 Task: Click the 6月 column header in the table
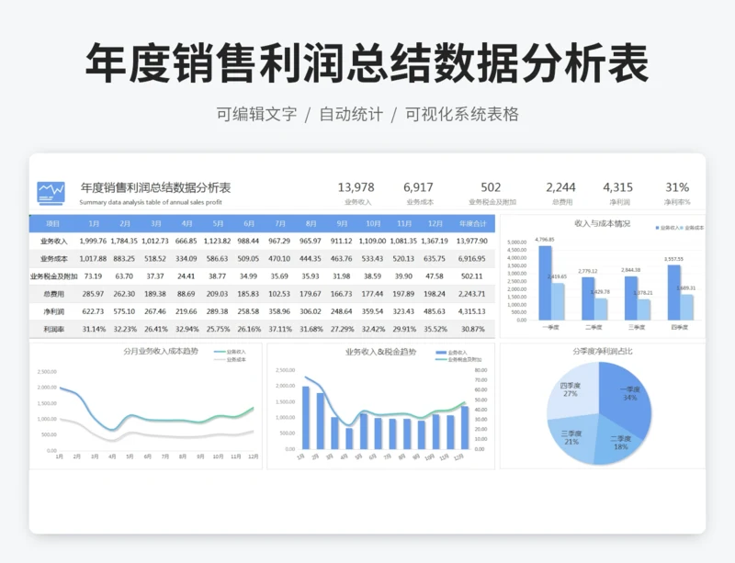click(x=249, y=223)
